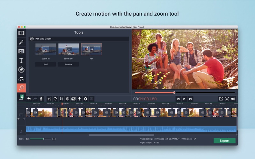Open the Filters magic wand panel
The height and width of the screenshot is (159, 255).
21,42
